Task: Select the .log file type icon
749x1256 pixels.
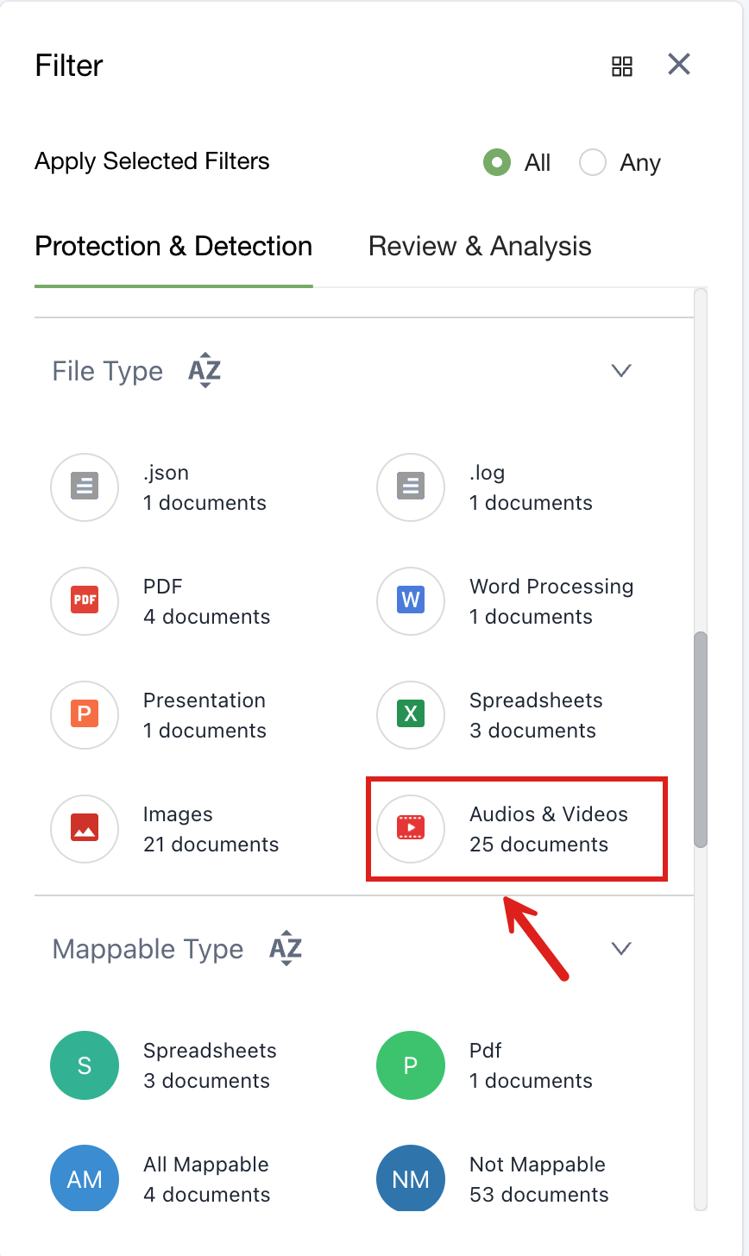Action: coord(411,487)
